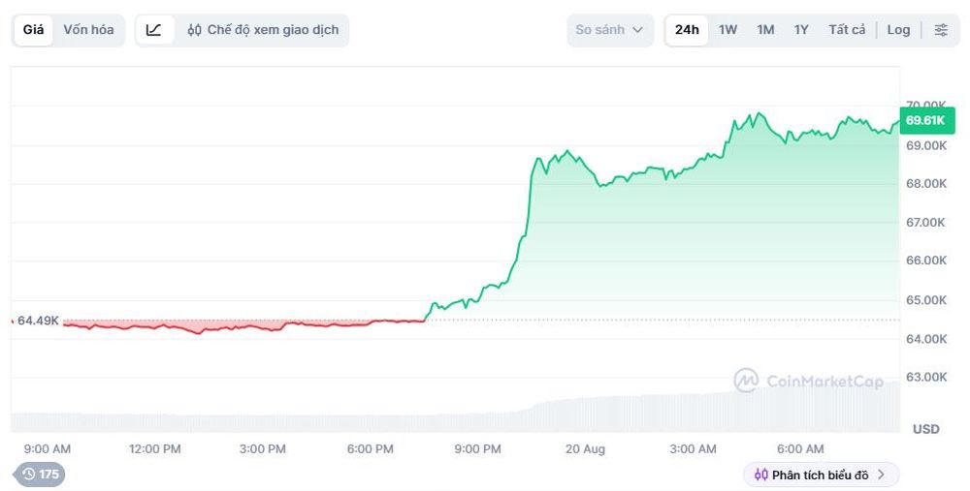This screenshot has height=491, width=970.
Task: Click the Phân tích biểu đồ candlestick icon
Action: 760,475
